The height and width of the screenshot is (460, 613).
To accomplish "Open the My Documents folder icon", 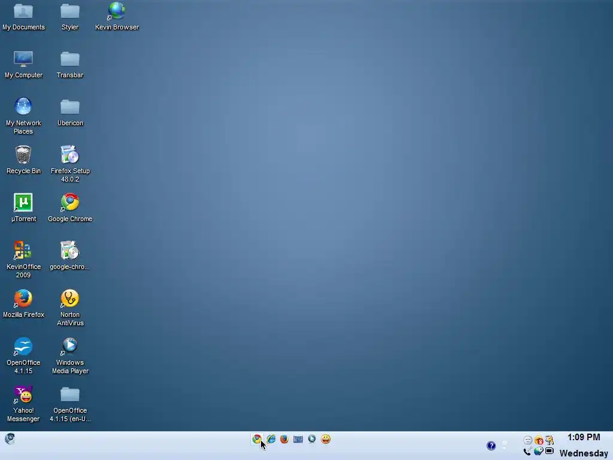I will point(23,16).
